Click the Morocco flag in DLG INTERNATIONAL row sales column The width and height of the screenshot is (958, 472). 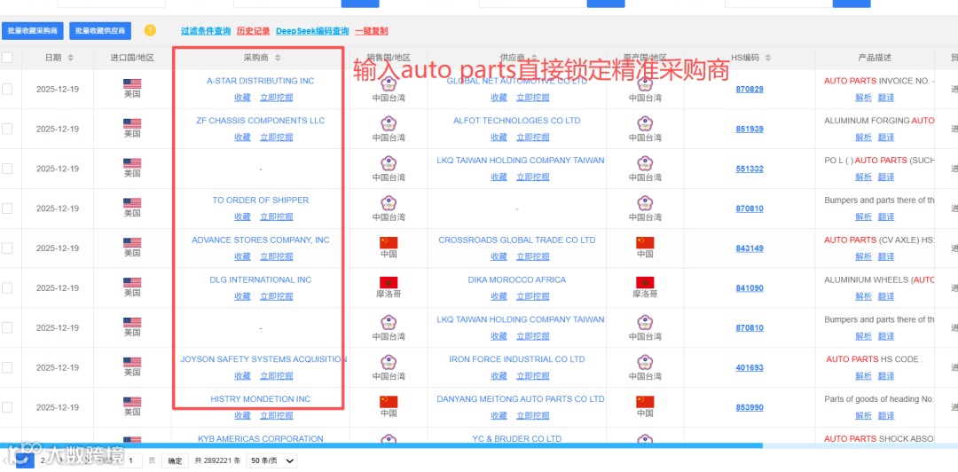[x=389, y=282]
